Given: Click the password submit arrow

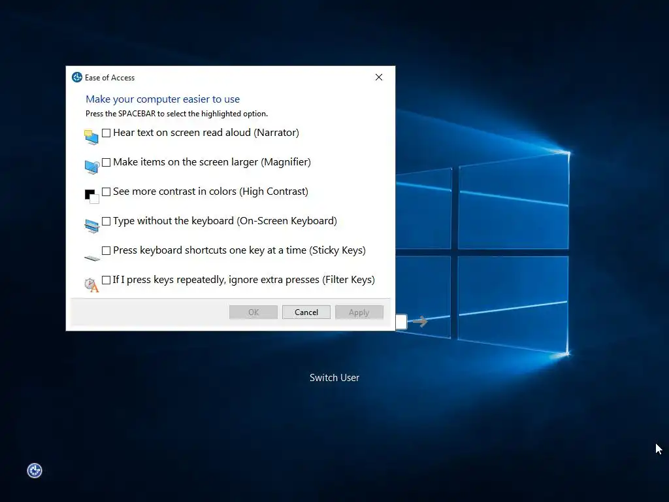Looking at the screenshot, I should pyautogui.click(x=420, y=322).
